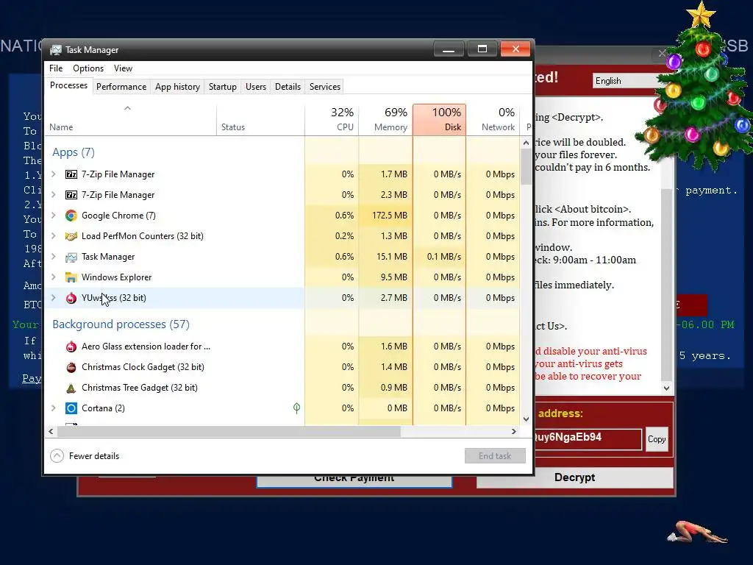Click the ransom note scroll down arrow
The image size is (753, 565).
coord(666,388)
